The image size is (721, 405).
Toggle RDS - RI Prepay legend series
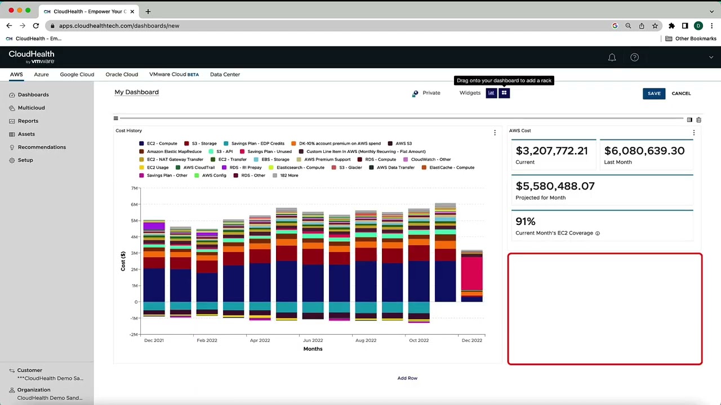click(242, 167)
